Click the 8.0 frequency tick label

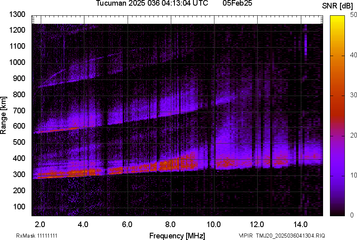coord(170,225)
